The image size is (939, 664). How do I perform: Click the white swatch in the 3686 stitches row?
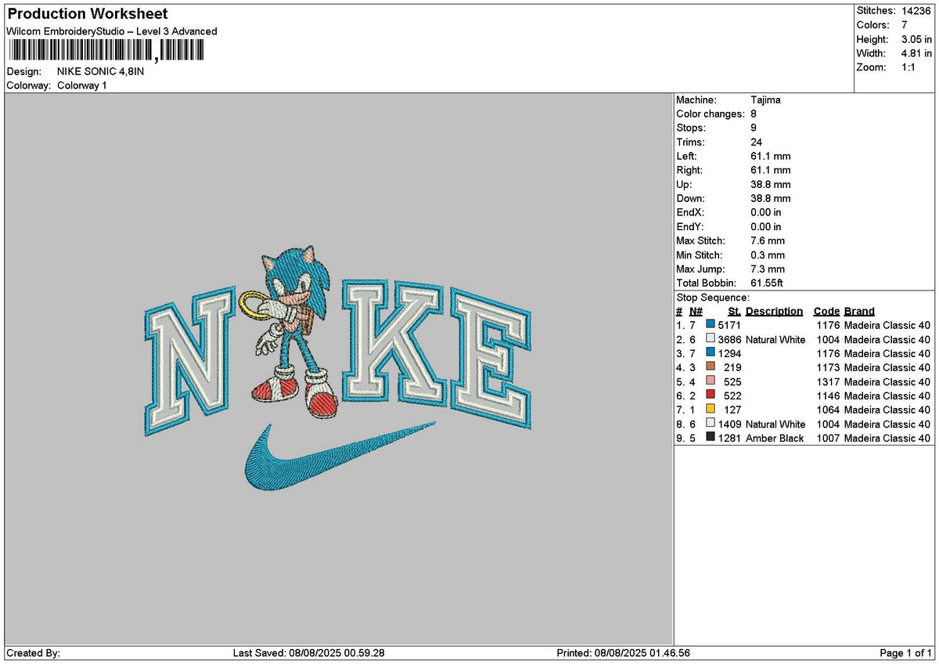(x=710, y=338)
